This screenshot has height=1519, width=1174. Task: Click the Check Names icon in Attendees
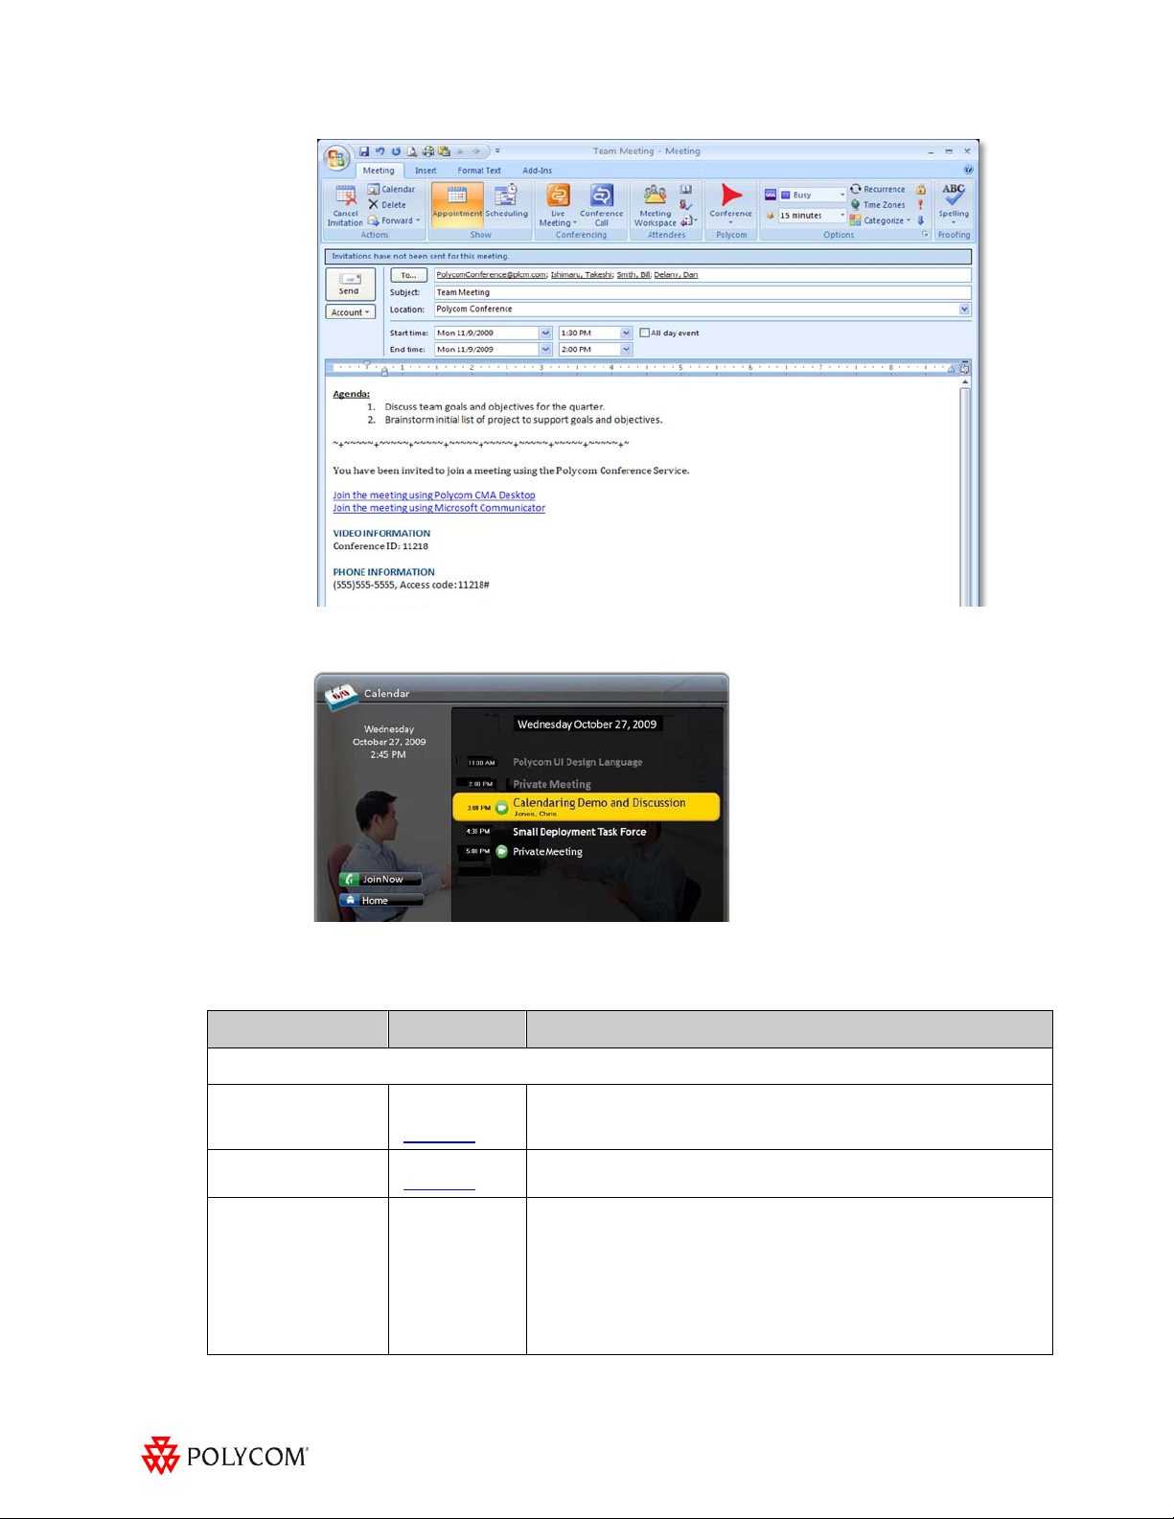(686, 204)
